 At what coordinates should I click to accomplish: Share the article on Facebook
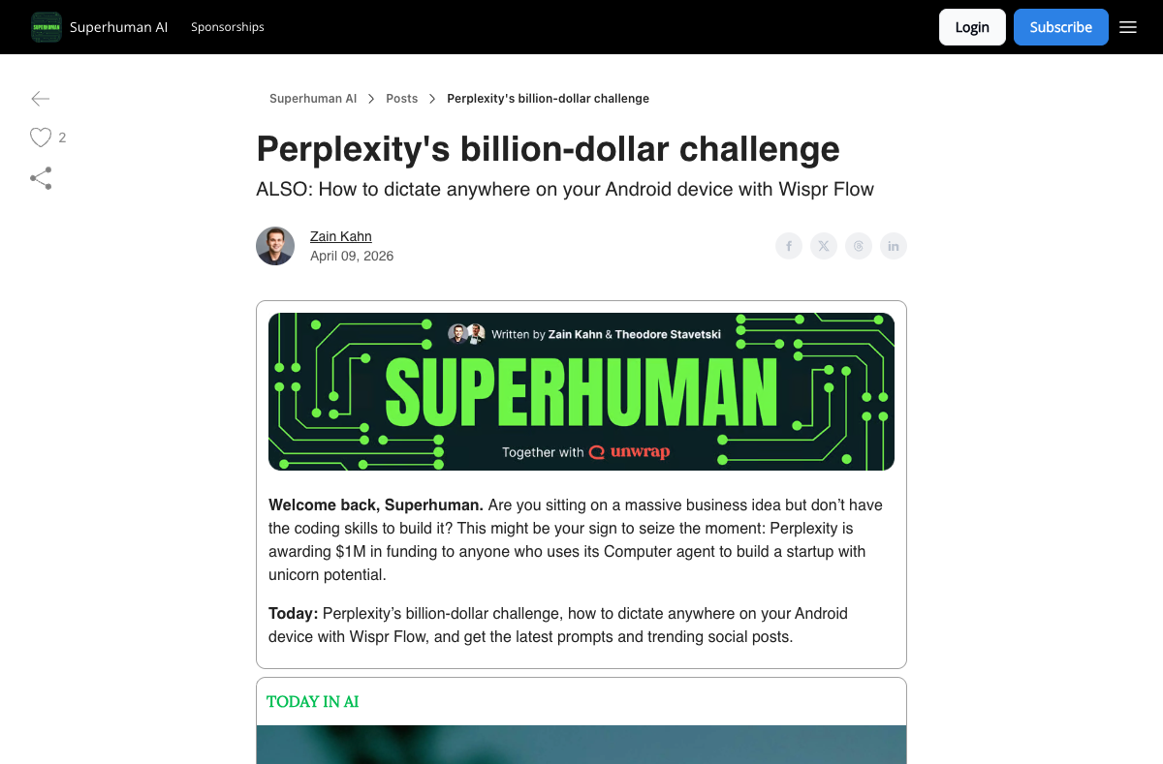789,246
